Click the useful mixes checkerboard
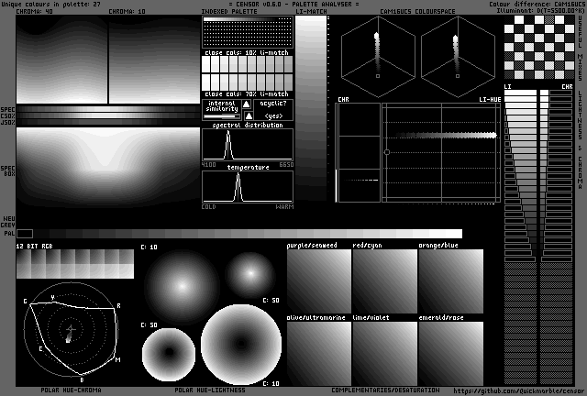The height and width of the screenshot is (396, 587). point(539,47)
